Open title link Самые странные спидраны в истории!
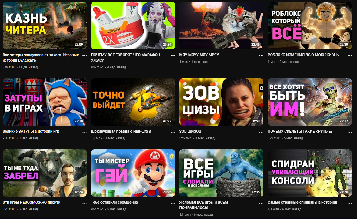The width and height of the screenshot is (357, 219). (x=302, y=202)
